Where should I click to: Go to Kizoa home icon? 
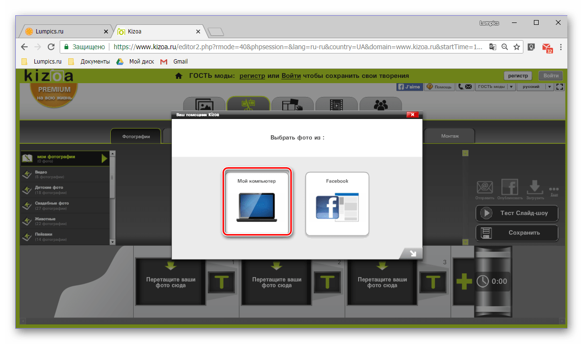(x=179, y=76)
